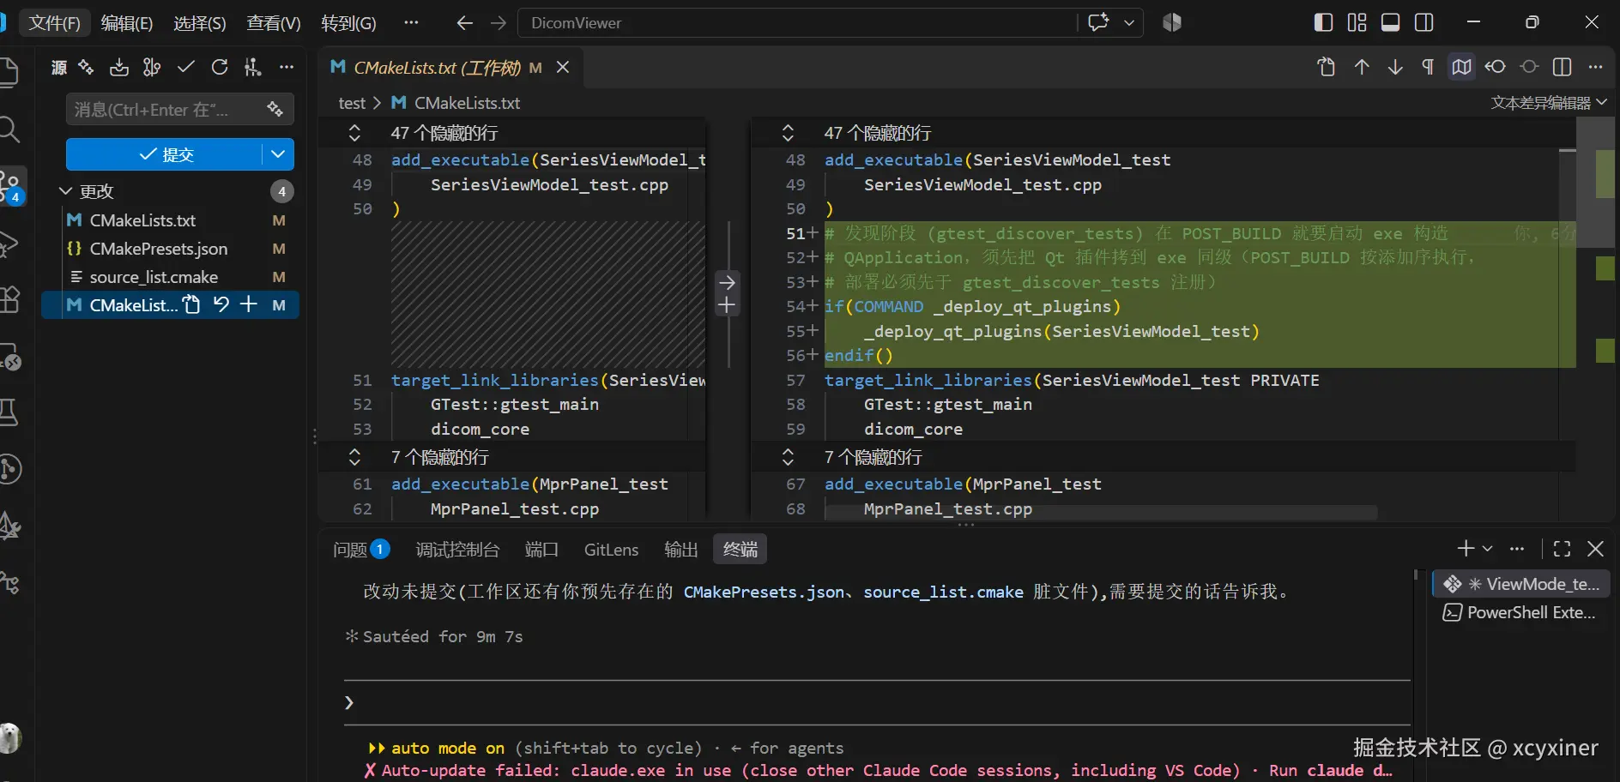Click the pull/download icon in source control toolbar
Viewport: 1620px width, 782px height.
(119, 67)
